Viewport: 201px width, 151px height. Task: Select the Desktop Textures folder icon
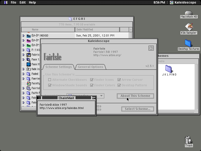point(188,43)
